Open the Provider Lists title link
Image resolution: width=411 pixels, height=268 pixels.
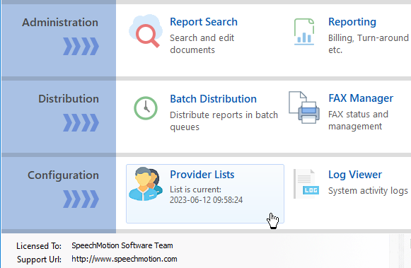click(x=202, y=175)
